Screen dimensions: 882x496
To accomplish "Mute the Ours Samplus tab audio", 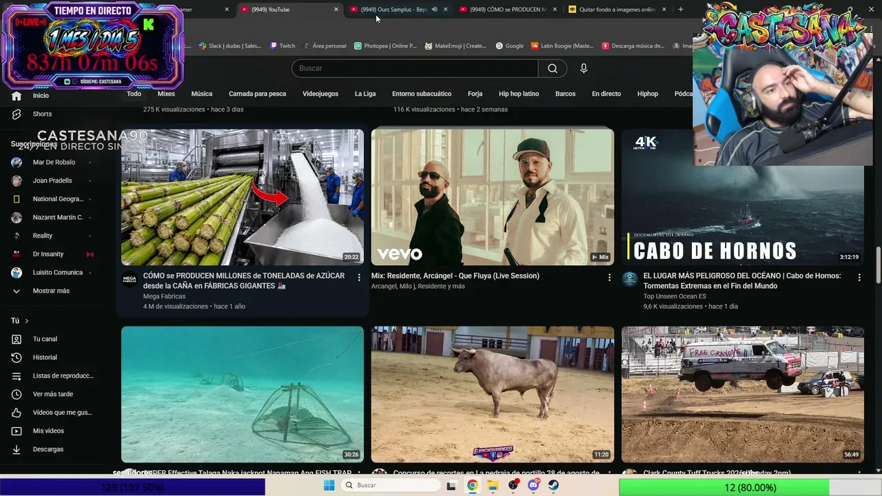I will pos(434,10).
